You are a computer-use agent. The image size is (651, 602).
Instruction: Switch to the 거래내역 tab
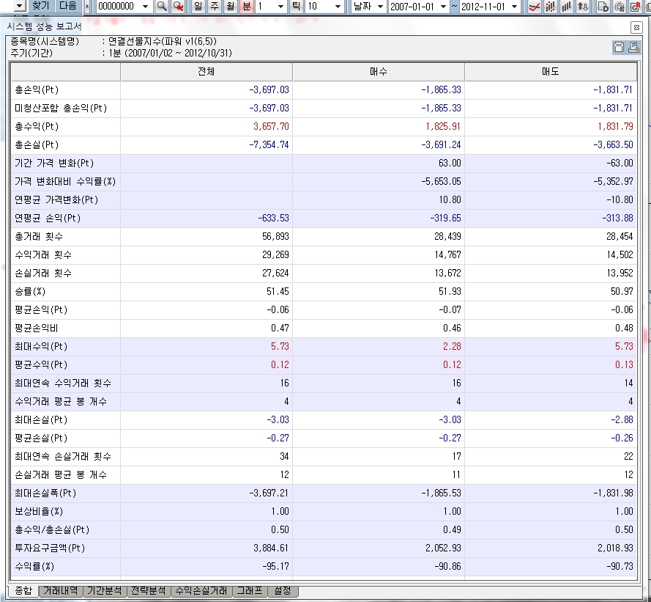61,591
